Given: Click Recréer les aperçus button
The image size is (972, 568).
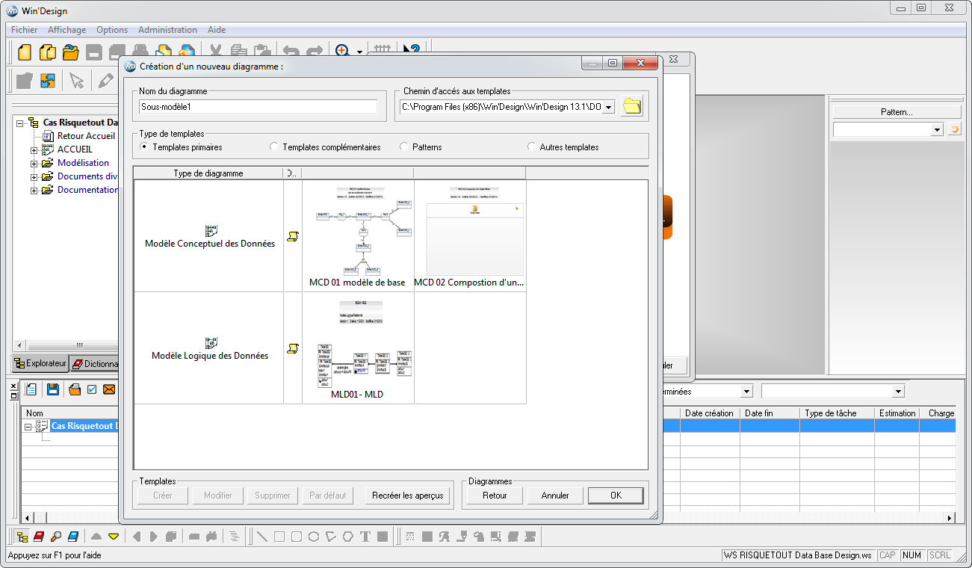Looking at the screenshot, I should tap(408, 496).
